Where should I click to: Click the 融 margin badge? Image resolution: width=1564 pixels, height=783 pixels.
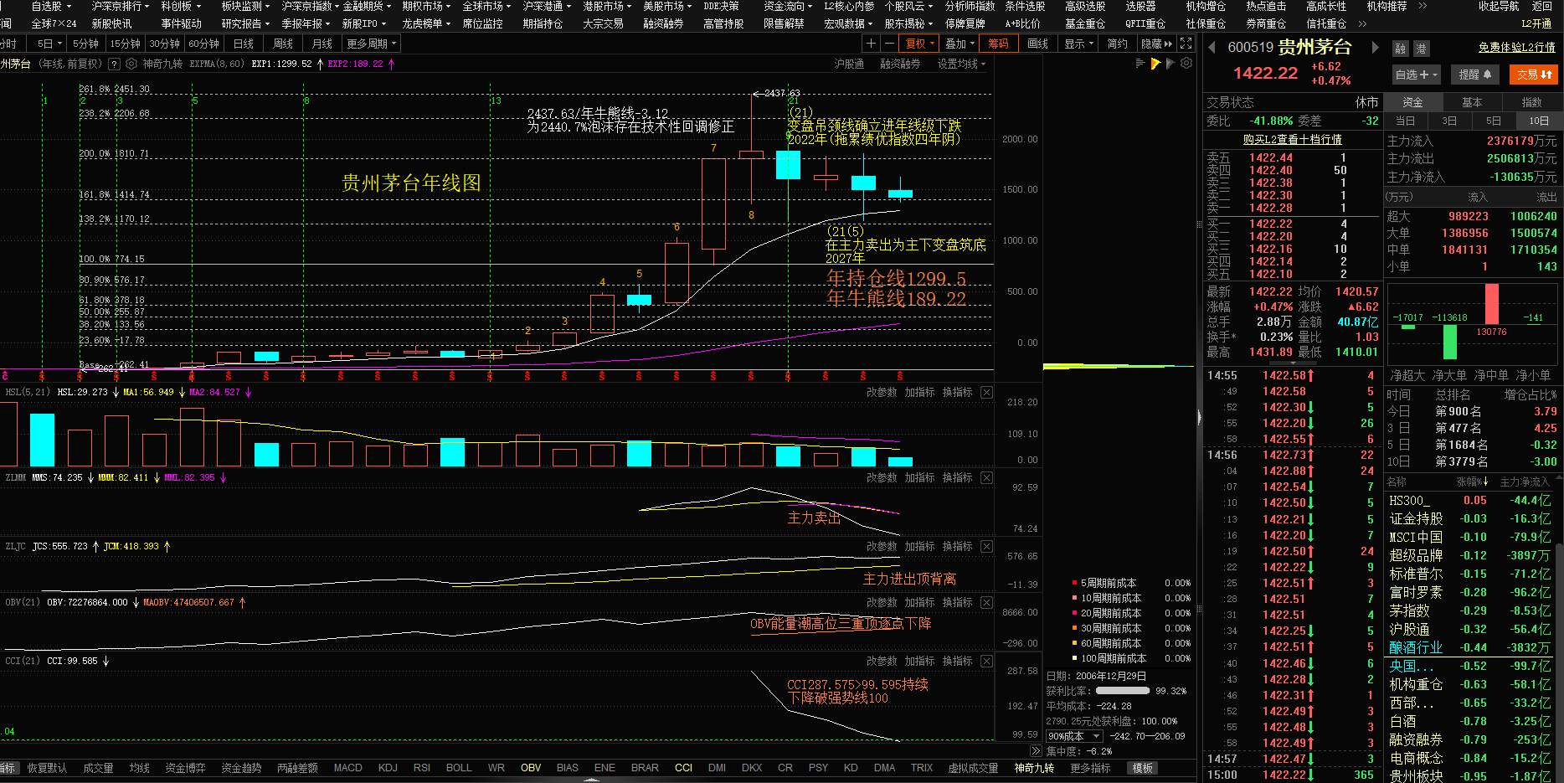1400,49
